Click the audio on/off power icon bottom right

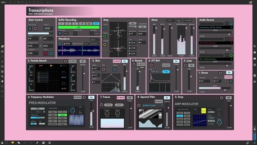pos(255,143)
